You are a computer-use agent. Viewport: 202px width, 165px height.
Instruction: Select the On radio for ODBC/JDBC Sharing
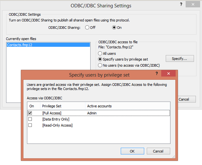[114, 28]
